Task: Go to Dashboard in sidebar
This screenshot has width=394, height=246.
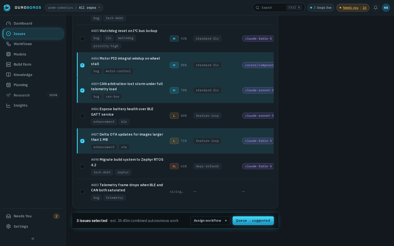Action: [33, 24]
